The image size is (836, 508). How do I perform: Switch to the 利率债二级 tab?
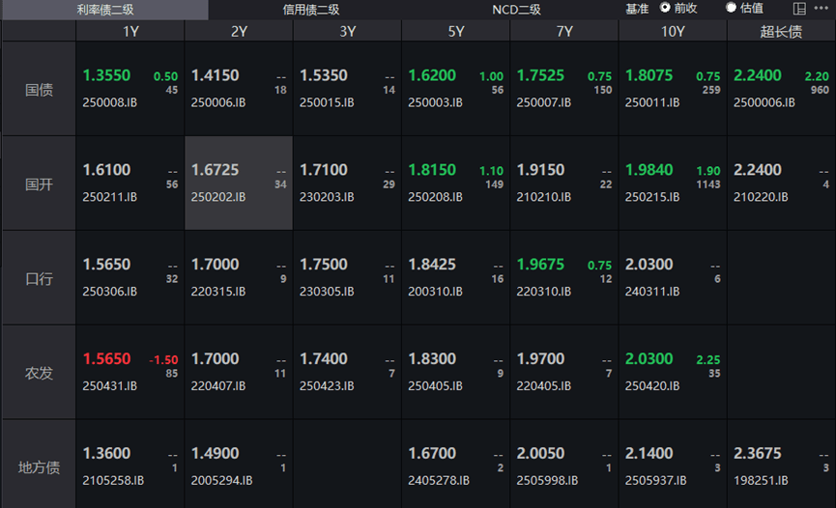coord(104,10)
